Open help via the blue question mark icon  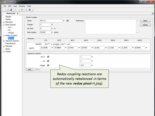point(30,10)
